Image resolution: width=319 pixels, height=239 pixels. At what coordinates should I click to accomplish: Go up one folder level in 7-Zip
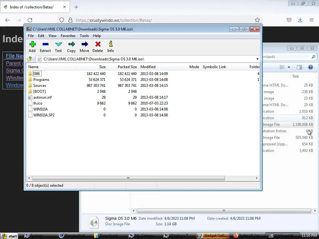pyautogui.click(x=30, y=59)
